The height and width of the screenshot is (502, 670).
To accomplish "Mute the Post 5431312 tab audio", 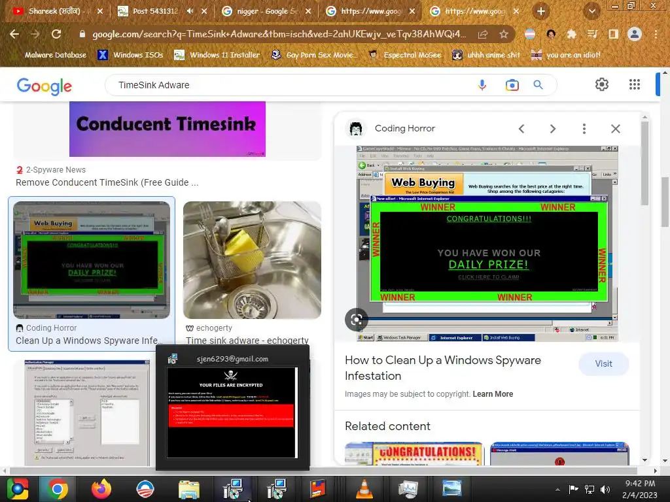I will [190, 11].
